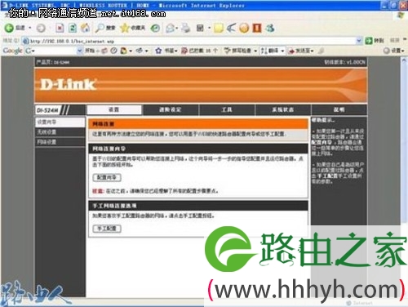Click Google toolbar bookmarks star icon
This screenshot has height=307, width=408.
158,51
